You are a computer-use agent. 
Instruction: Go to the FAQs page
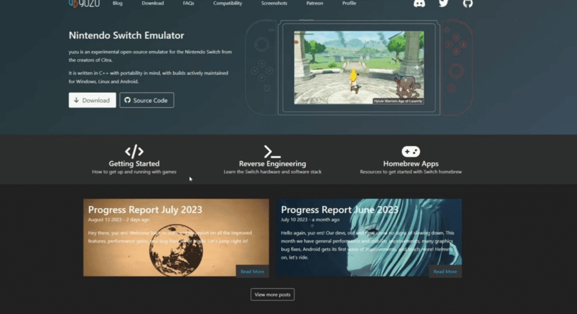pyautogui.click(x=188, y=3)
